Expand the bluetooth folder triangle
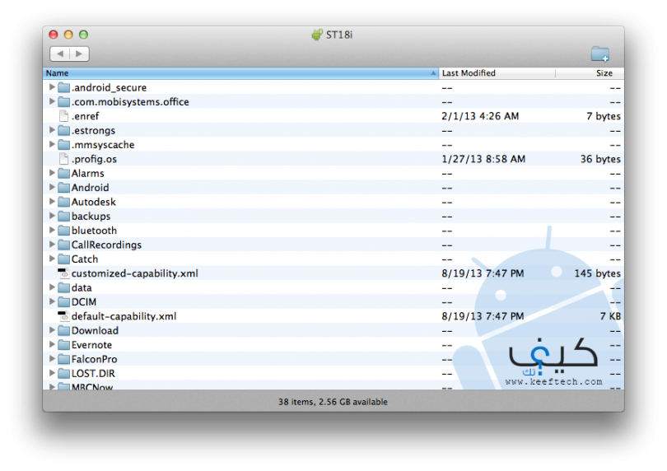The image size is (667, 471). [x=52, y=231]
